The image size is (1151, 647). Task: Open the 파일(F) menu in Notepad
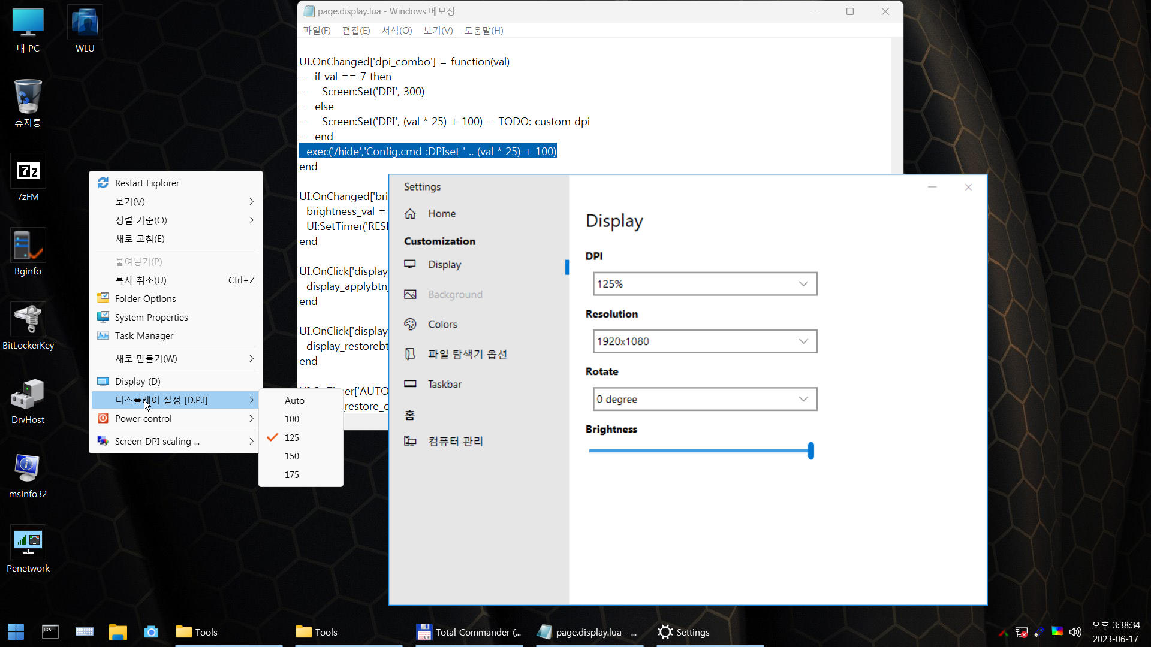(317, 30)
